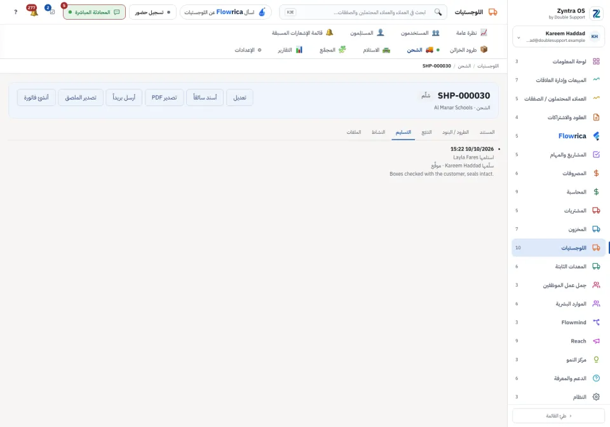Screen dimensions: 610x427
Task: Open المبيعات وإدارة العلاقات sidebar icon
Action: 596,80
